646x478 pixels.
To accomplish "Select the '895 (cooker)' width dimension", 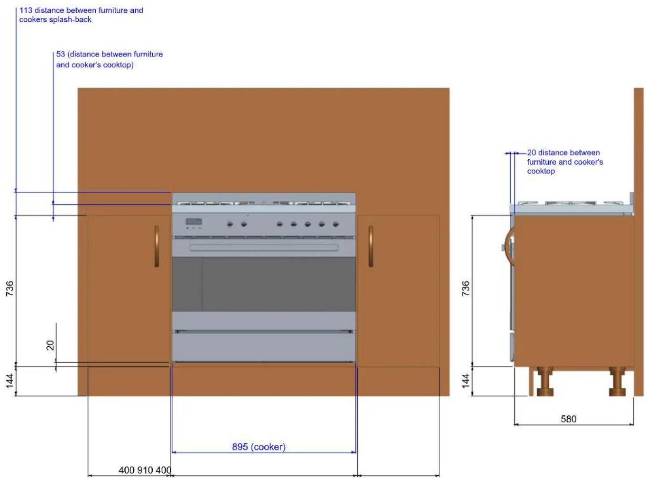I will (258, 447).
